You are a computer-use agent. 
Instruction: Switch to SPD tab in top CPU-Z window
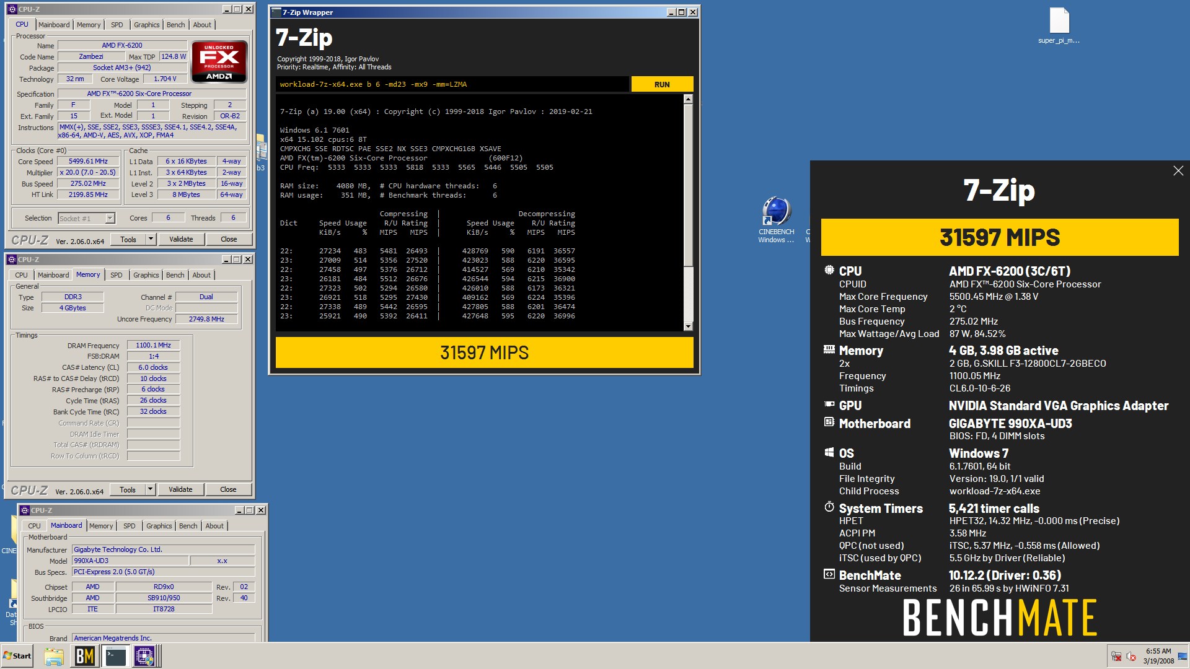(x=117, y=25)
